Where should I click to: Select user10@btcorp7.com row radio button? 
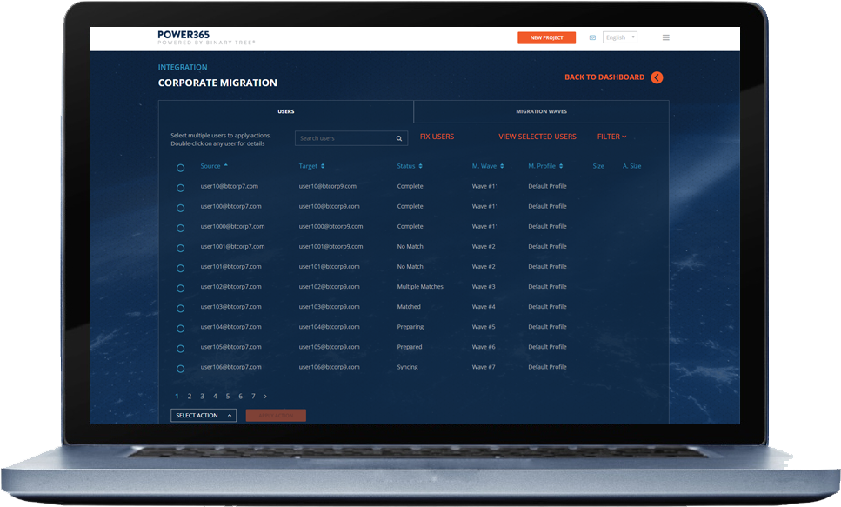point(180,188)
